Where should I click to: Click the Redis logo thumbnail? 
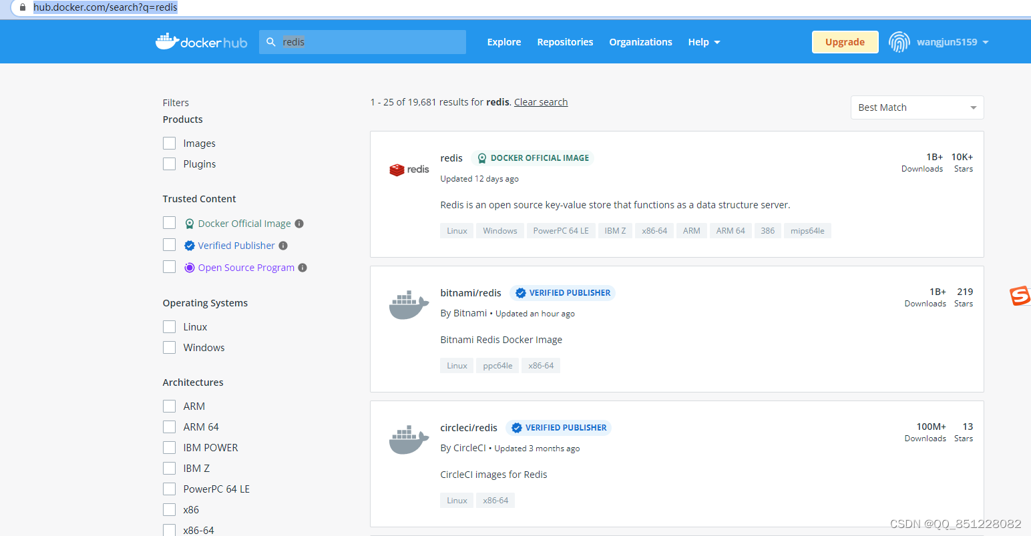[x=409, y=170]
